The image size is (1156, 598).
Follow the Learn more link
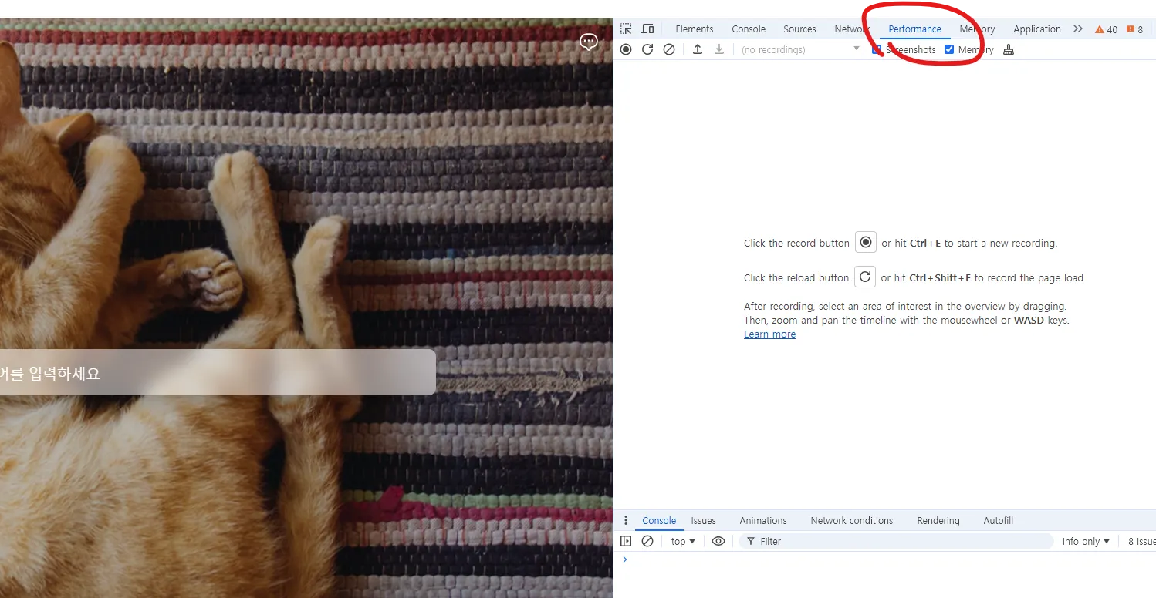coord(769,334)
